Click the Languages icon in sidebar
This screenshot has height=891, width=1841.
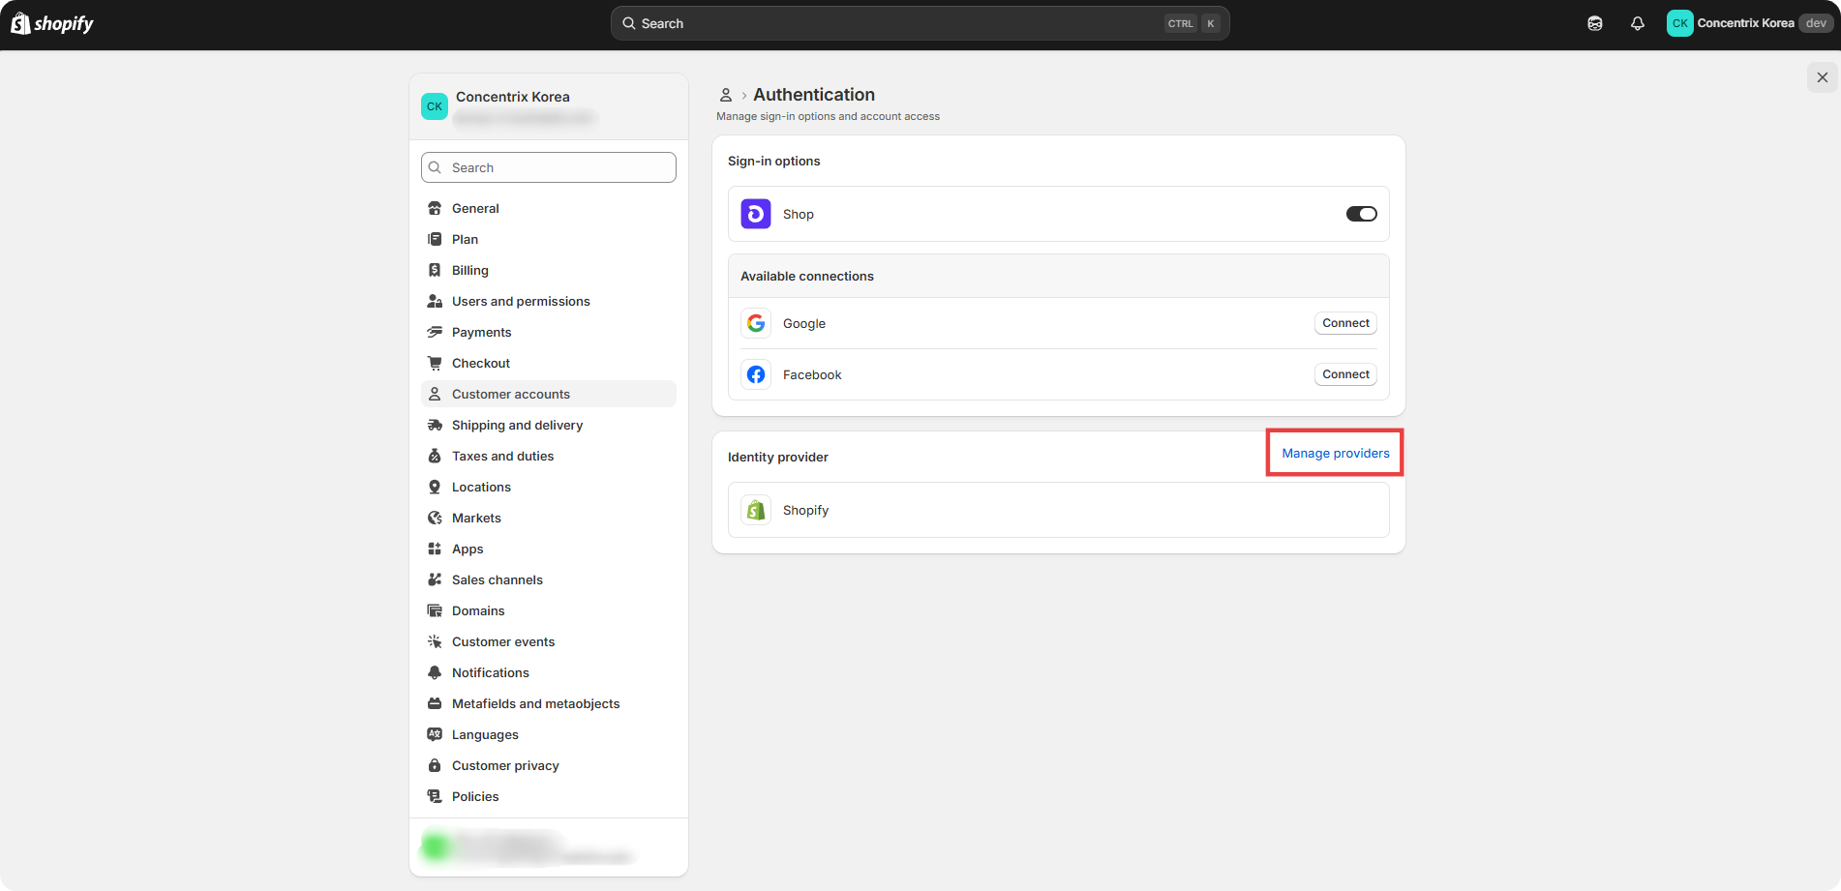(x=435, y=734)
